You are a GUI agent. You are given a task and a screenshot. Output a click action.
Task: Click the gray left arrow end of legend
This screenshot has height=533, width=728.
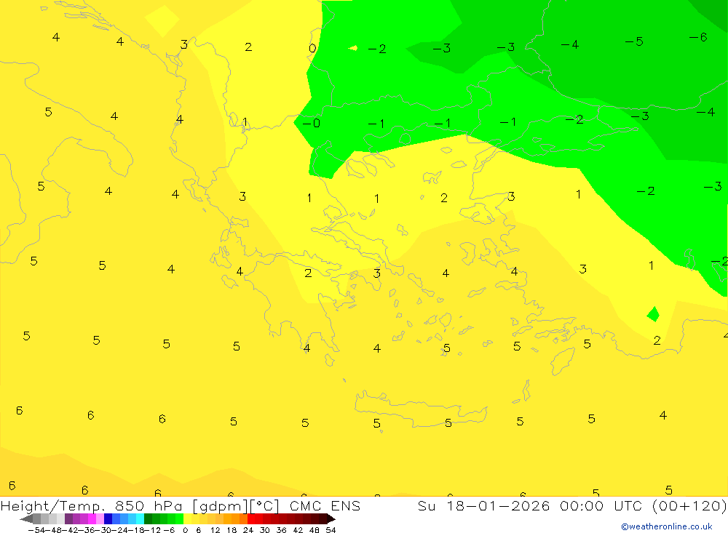[26, 518]
